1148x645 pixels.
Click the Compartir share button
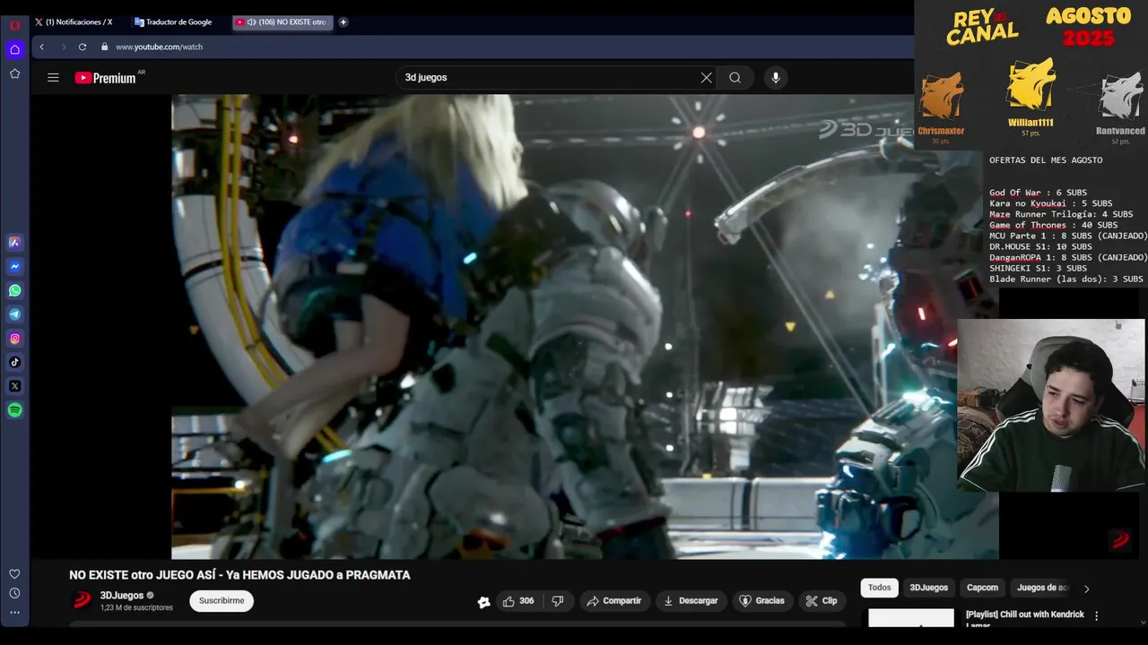(x=613, y=601)
